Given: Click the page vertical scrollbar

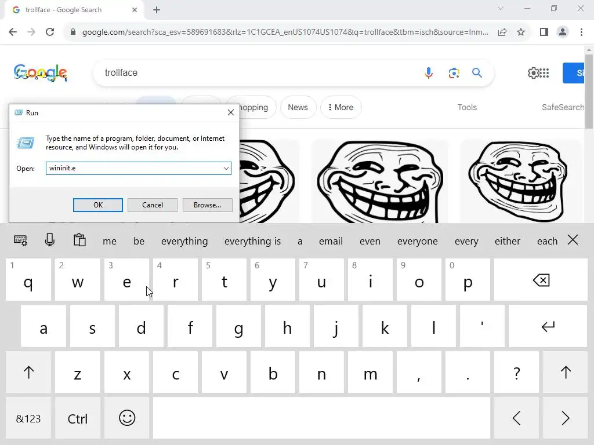Looking at the screenshot, I should coord(589,91).
